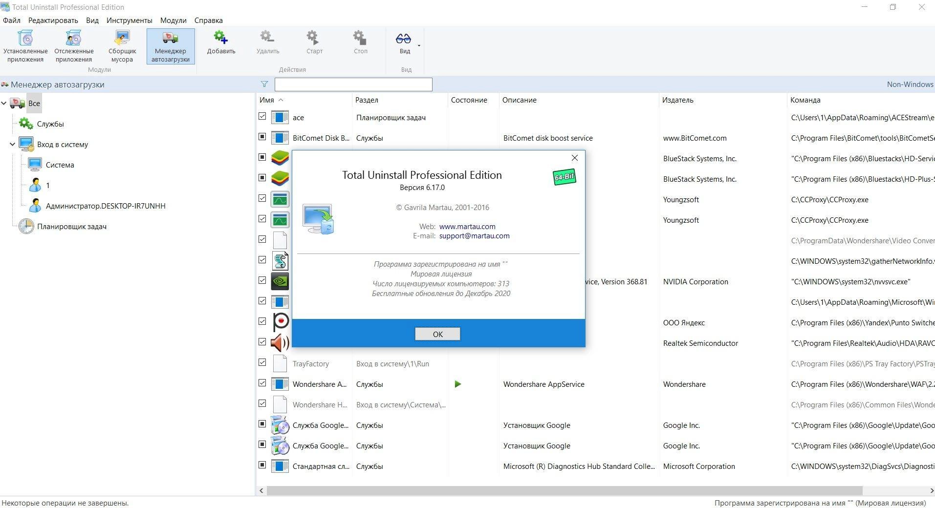
Task: Click support@martau.com email link
Action: (x=474, y=236)
